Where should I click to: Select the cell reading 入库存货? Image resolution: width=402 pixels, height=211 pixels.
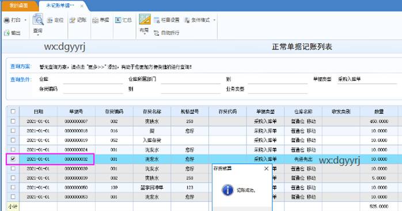pos(152,140)
